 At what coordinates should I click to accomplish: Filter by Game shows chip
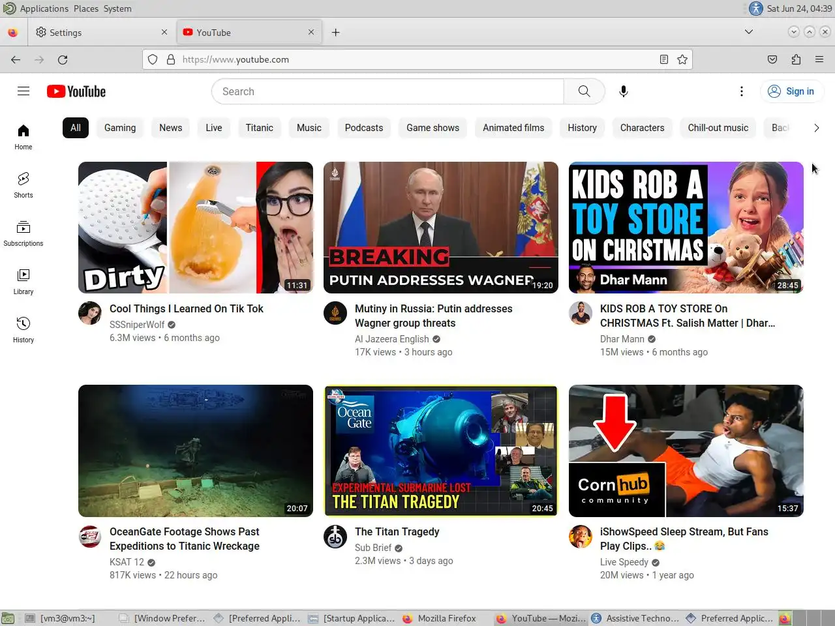pos(433,128)
